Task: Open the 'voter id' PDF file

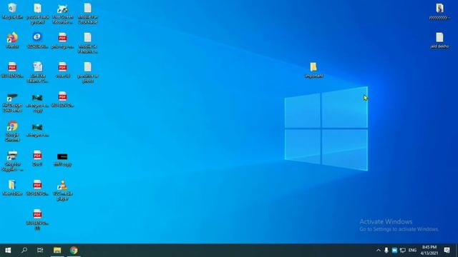Action: click(62, 70)
